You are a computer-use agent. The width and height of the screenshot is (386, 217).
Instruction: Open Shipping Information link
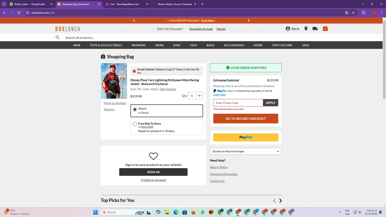coord(224,174)
